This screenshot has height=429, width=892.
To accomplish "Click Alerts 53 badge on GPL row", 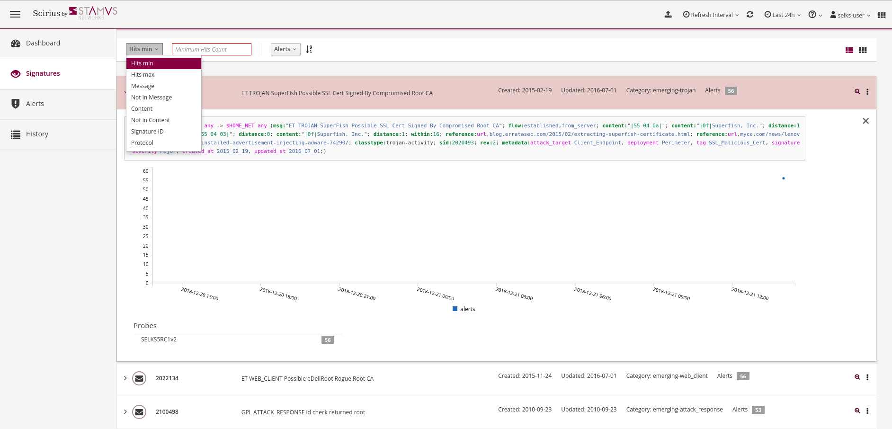I will pyautogui.click(x=758, y=410).
